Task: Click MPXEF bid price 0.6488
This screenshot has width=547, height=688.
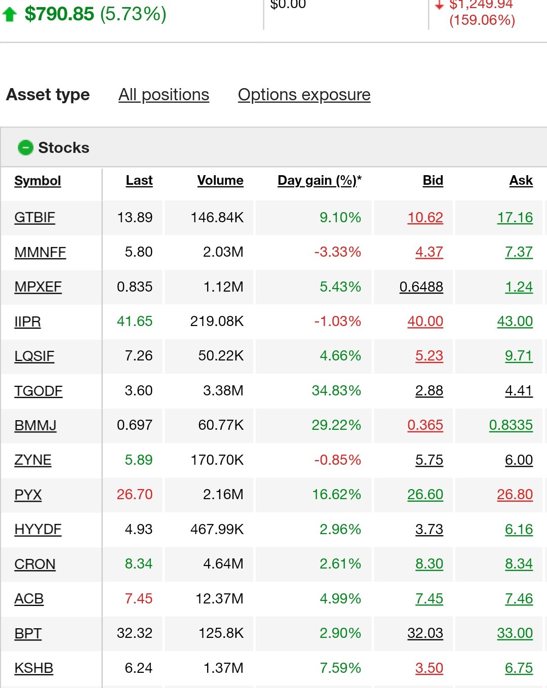Action: [x=421, y=287]
